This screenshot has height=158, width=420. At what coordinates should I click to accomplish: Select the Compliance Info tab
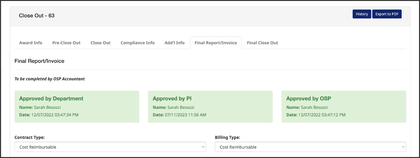[137, 43]
